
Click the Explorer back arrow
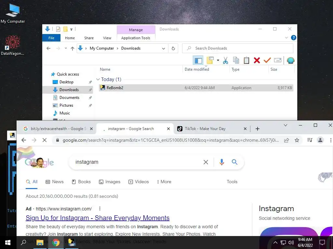click(48, 48)
